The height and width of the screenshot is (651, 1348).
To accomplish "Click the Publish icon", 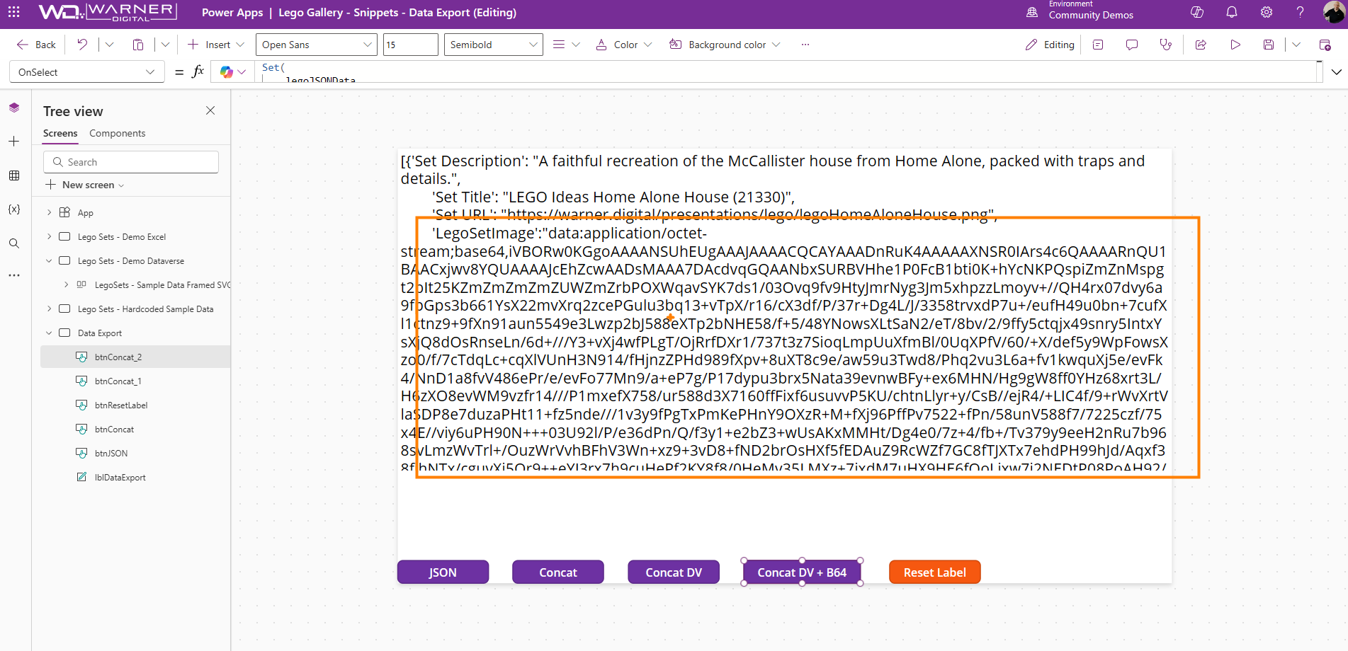I will [x=1325, y=45].
